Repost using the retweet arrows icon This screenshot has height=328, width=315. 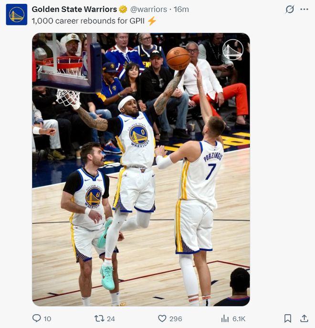[x=99, y=318]
